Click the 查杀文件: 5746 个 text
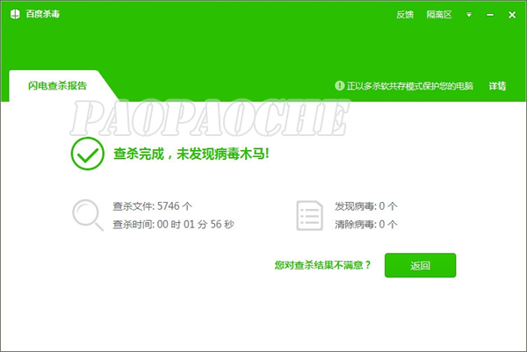Image resolution: width=527 pixels, height=352 pixels. pos(152,206)
